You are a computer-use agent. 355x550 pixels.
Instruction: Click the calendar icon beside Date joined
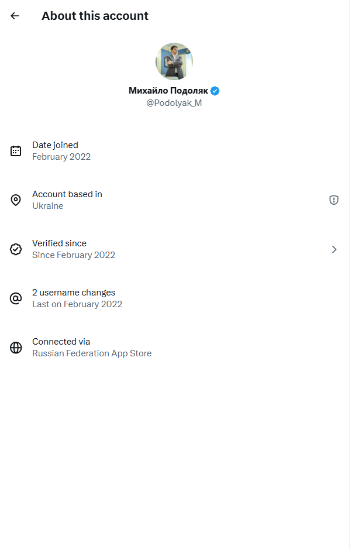(16, 151)
